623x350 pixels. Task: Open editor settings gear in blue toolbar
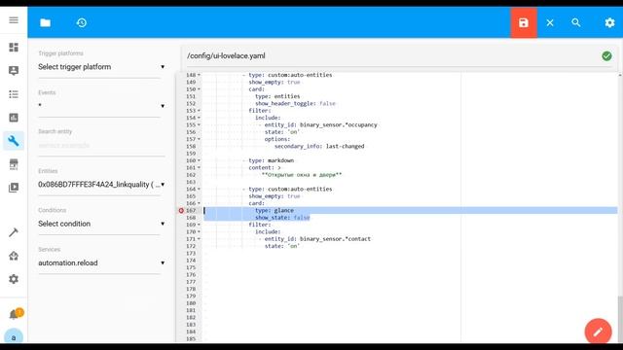point(609,22)
